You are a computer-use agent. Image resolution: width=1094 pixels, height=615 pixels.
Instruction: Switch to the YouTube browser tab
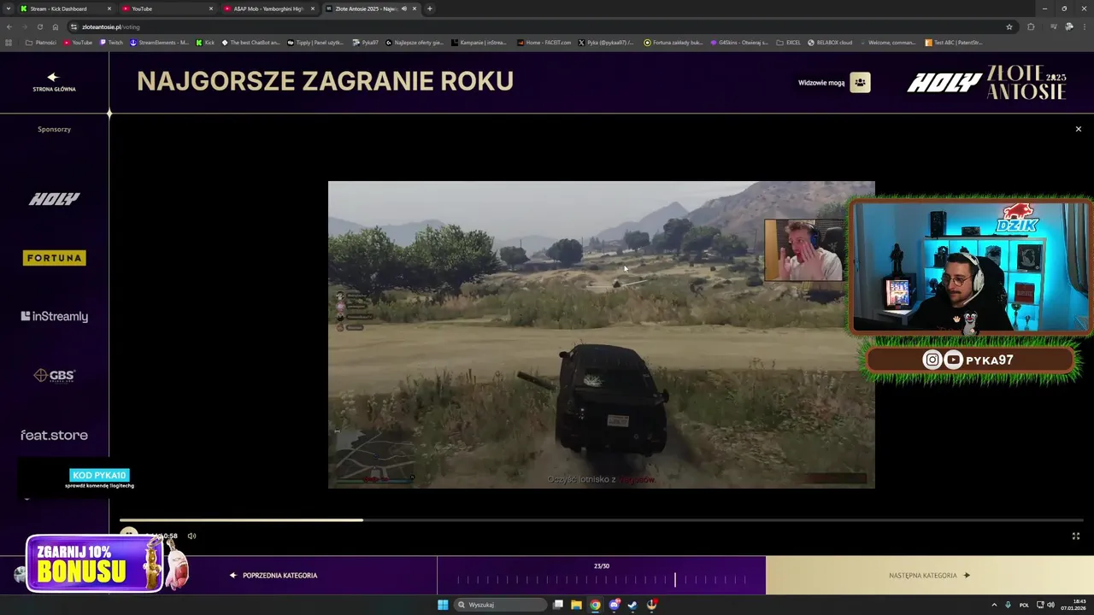pyautogui.click(x=167, y=9)
